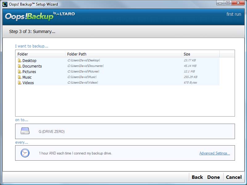This screenshot has width=247, height=185.
Task: Select the Desktop folder row name
Action: [x=29, y=60]
